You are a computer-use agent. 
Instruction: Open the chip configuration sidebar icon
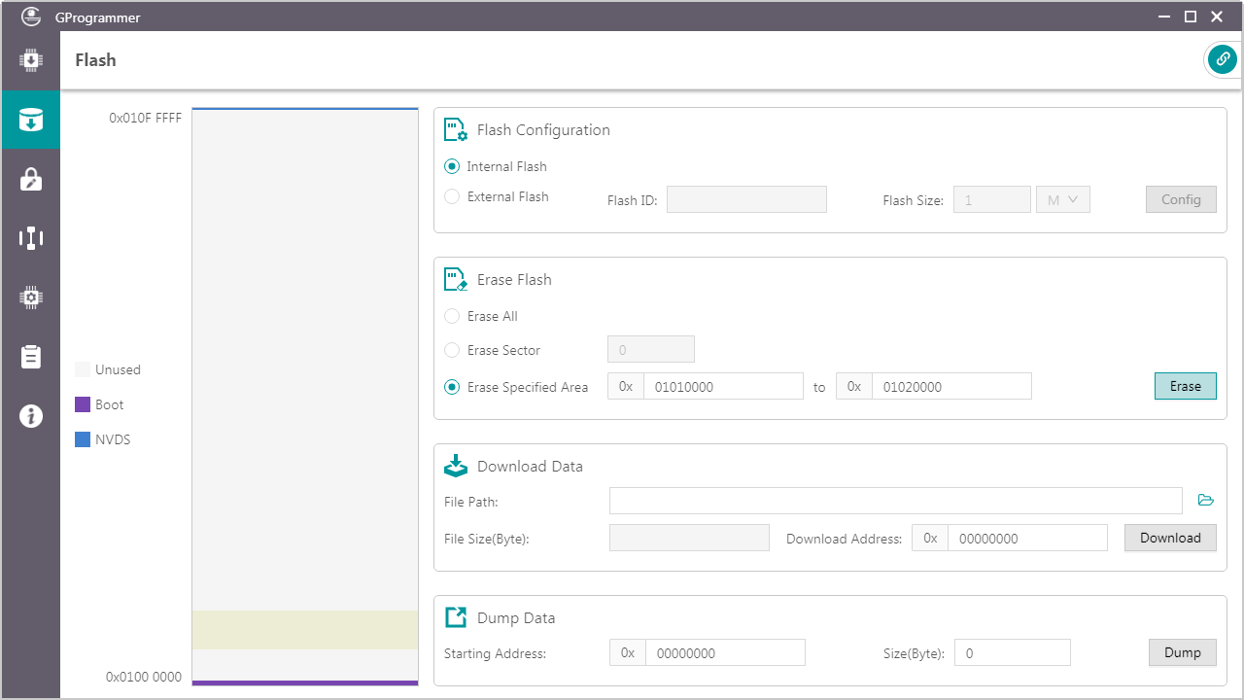30,297
